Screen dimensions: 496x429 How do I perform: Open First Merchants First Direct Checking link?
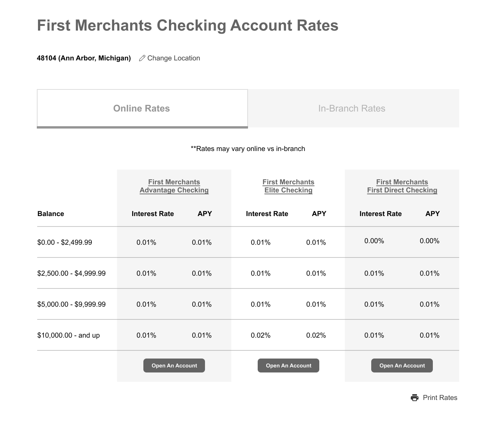(402, 186)
